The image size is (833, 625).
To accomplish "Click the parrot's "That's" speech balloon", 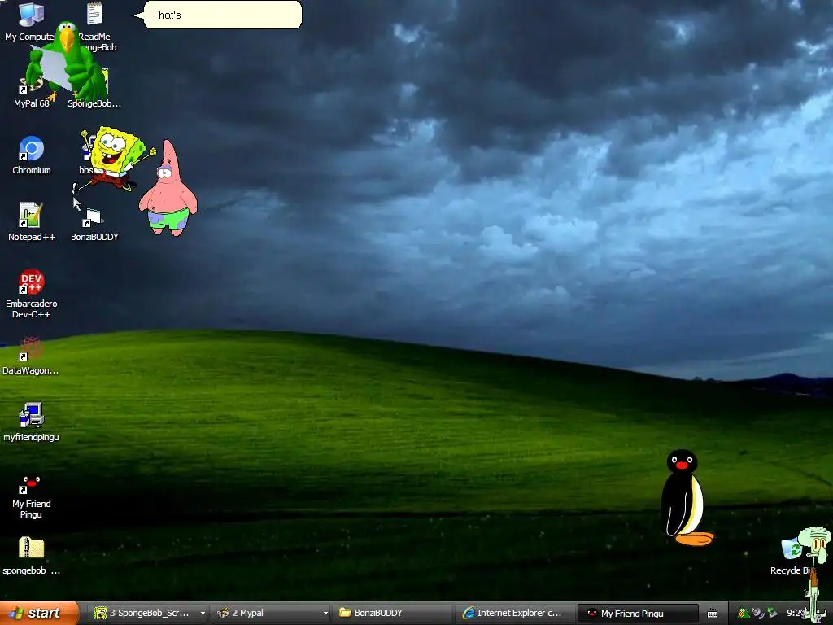I will coord(223,15).
